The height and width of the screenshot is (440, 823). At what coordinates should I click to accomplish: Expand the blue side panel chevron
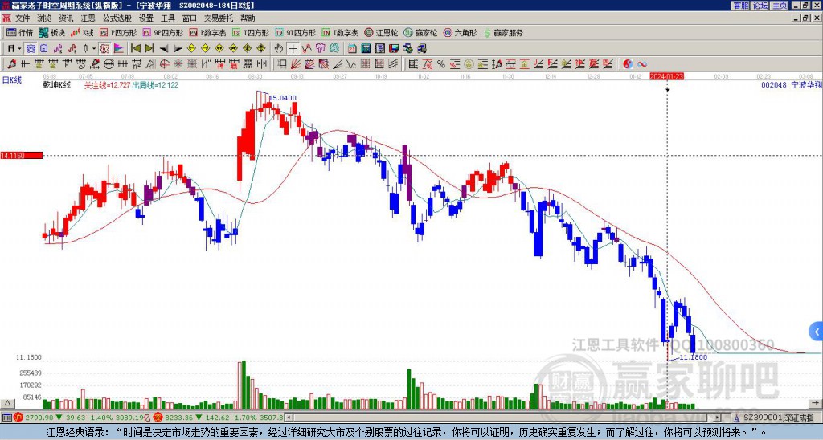click(x=817, y=332)
